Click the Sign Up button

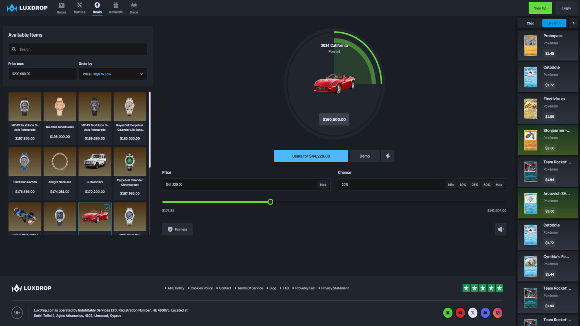pyautogui.click(x=540, y=8)
